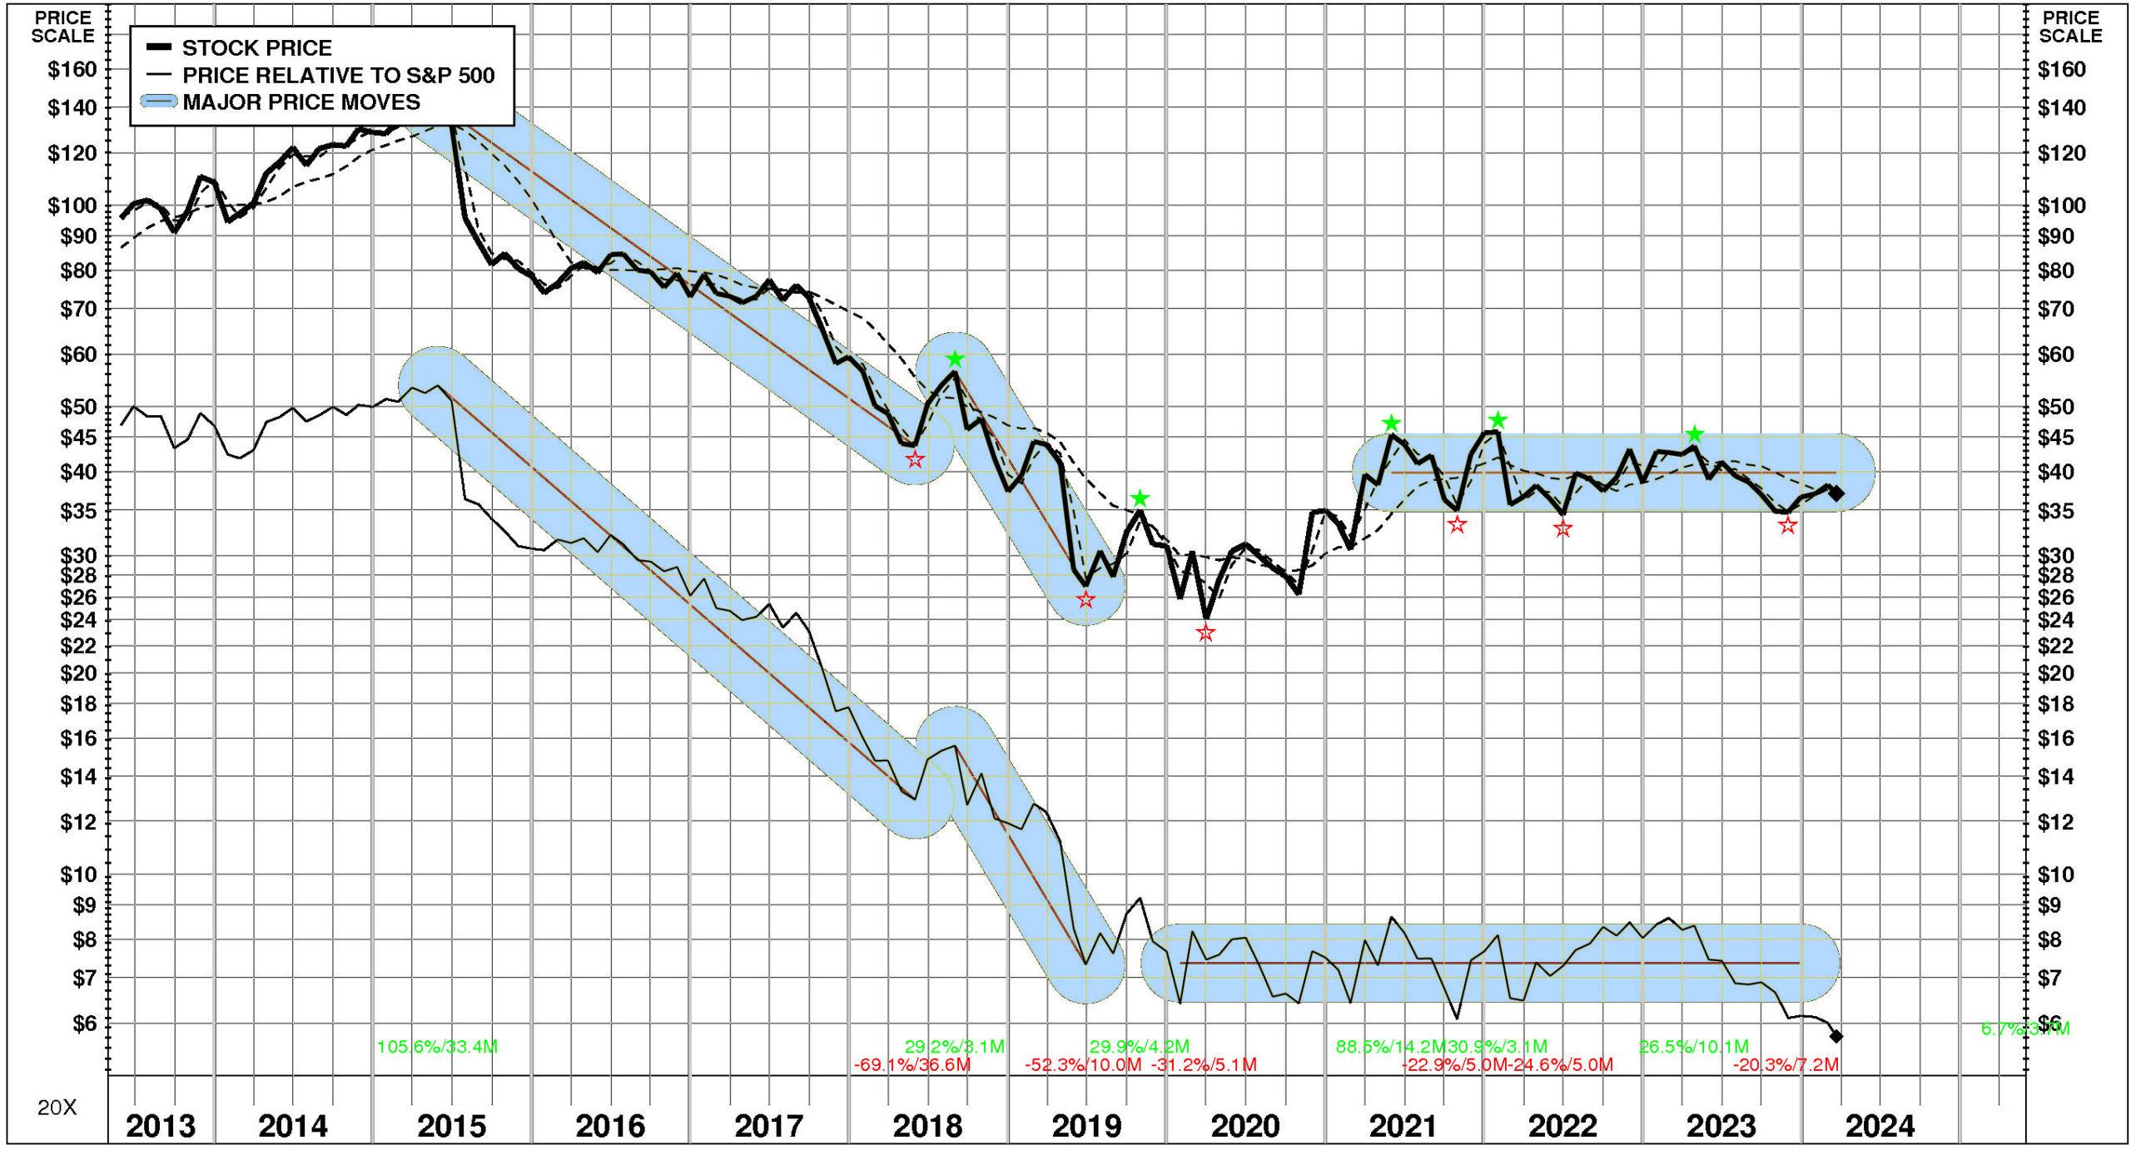The width and height of the screenshot is (2131, 1150).
Task: Click the red star below the 2022 low
Action: pyautogui.click(x=1562, y=528)
